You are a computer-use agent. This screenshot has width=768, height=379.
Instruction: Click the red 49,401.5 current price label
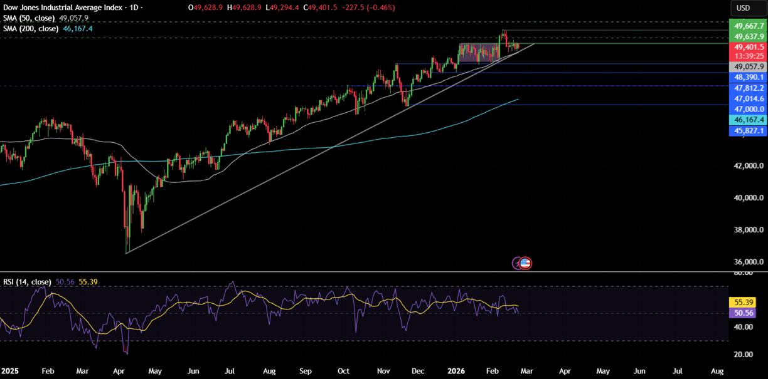(747, 47)
